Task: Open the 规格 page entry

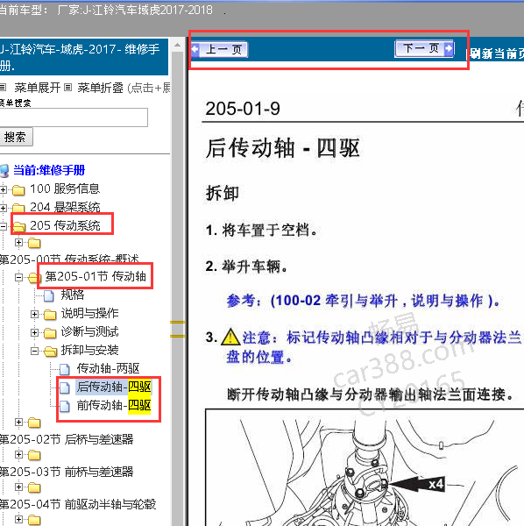Action: [73, 295]
